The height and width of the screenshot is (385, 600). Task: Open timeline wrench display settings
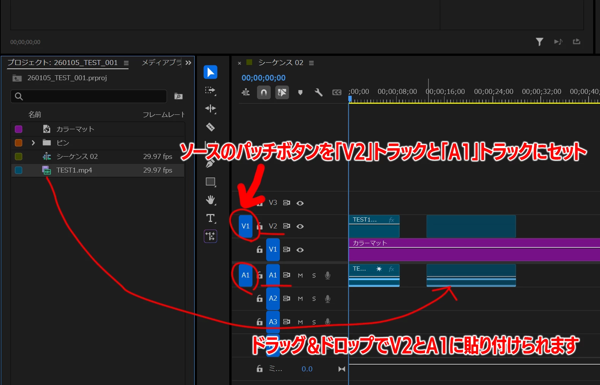click(319, 92)
